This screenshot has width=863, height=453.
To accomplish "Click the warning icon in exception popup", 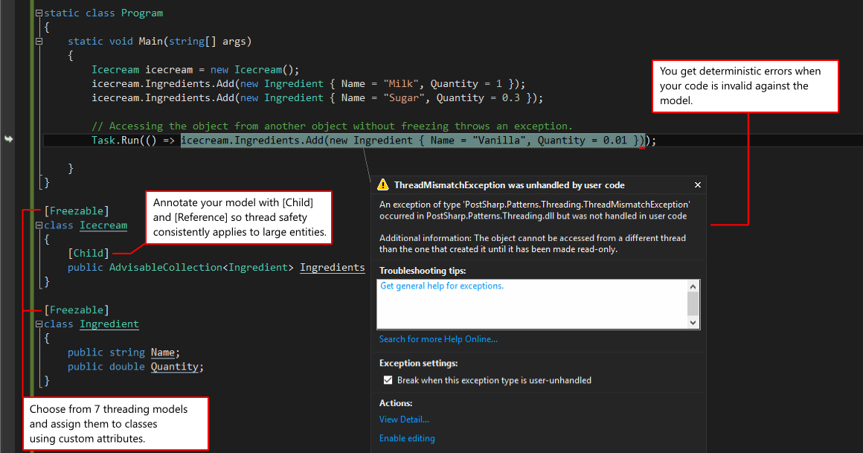I will pos(383,185).
